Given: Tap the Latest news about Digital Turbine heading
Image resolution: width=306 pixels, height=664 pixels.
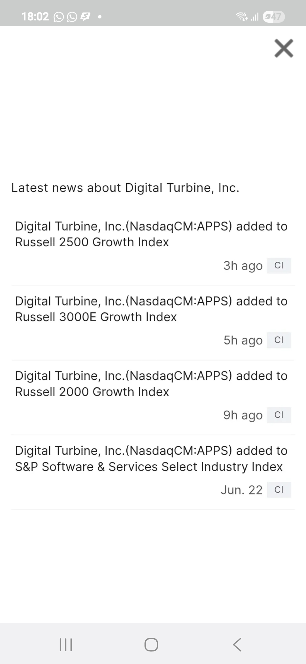Looking at the screenshot, I should [125, 188].
